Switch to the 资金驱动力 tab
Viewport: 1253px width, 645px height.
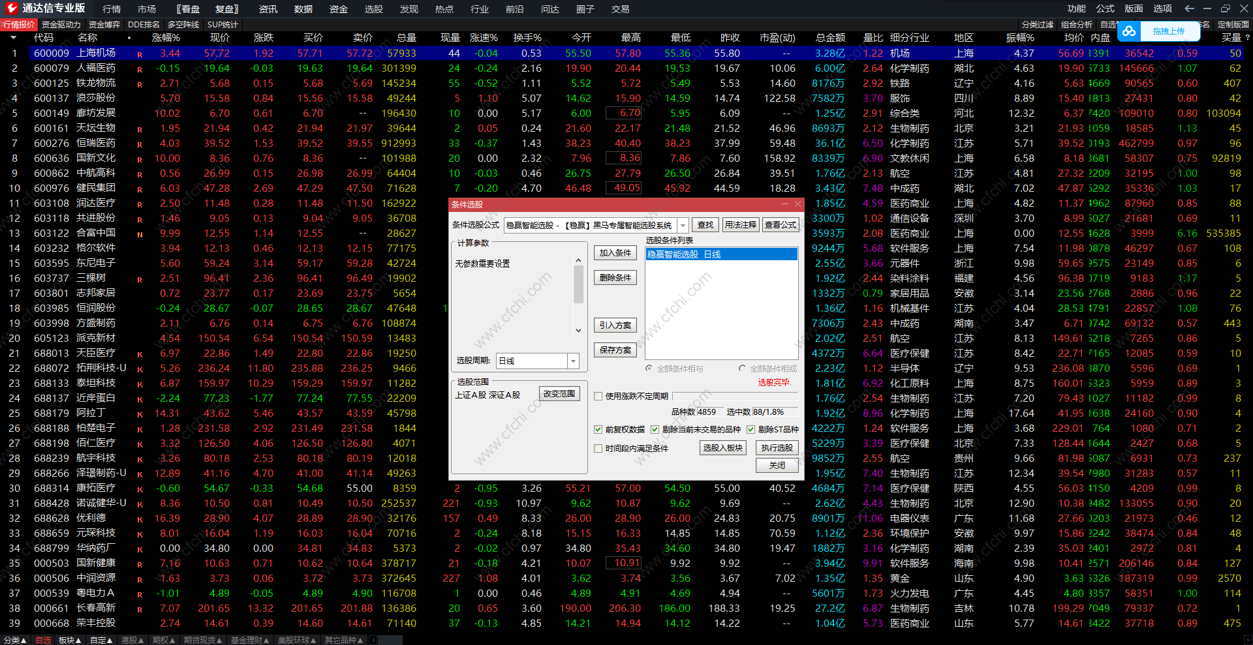point(61,25)
